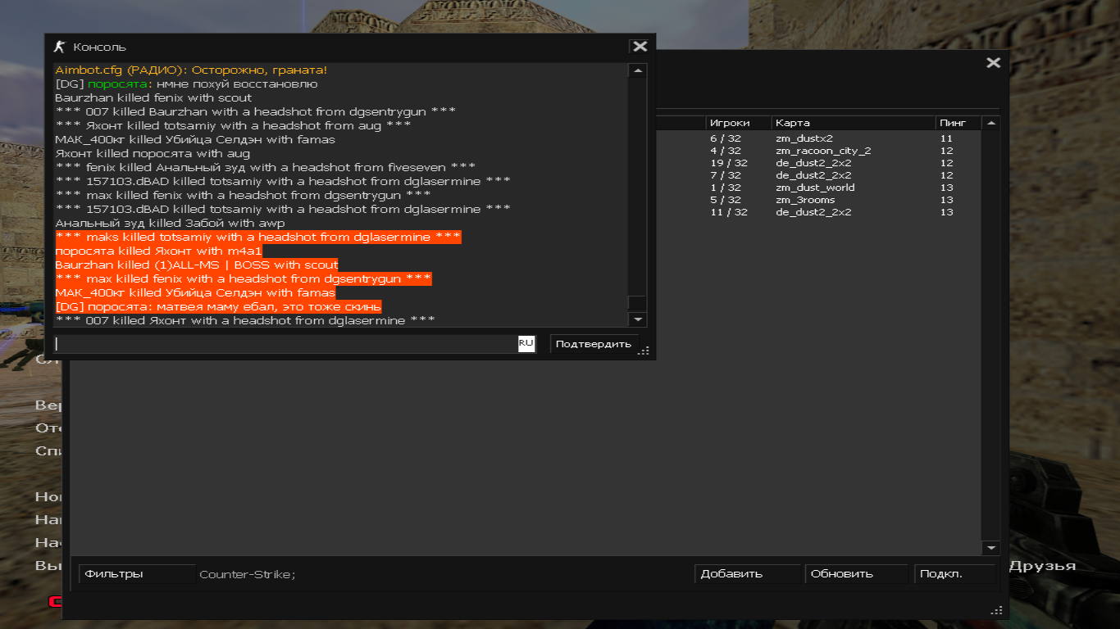
Task: Click the console window resize grip
Action: pyautogui.click(x=644, y=351)
